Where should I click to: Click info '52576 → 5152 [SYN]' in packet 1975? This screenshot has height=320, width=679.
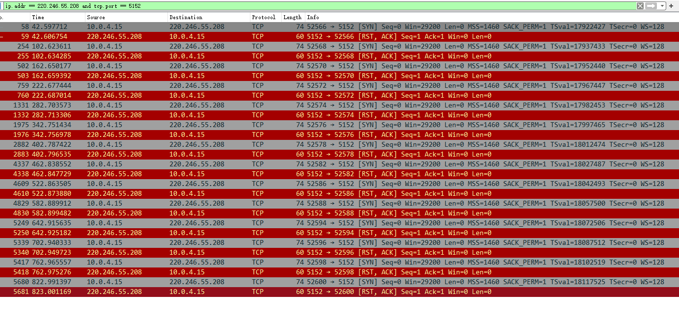coord(342,125)
